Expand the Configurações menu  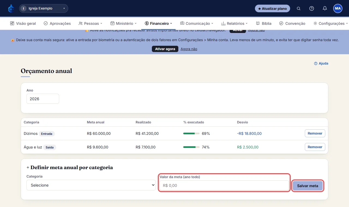(330, 23)
